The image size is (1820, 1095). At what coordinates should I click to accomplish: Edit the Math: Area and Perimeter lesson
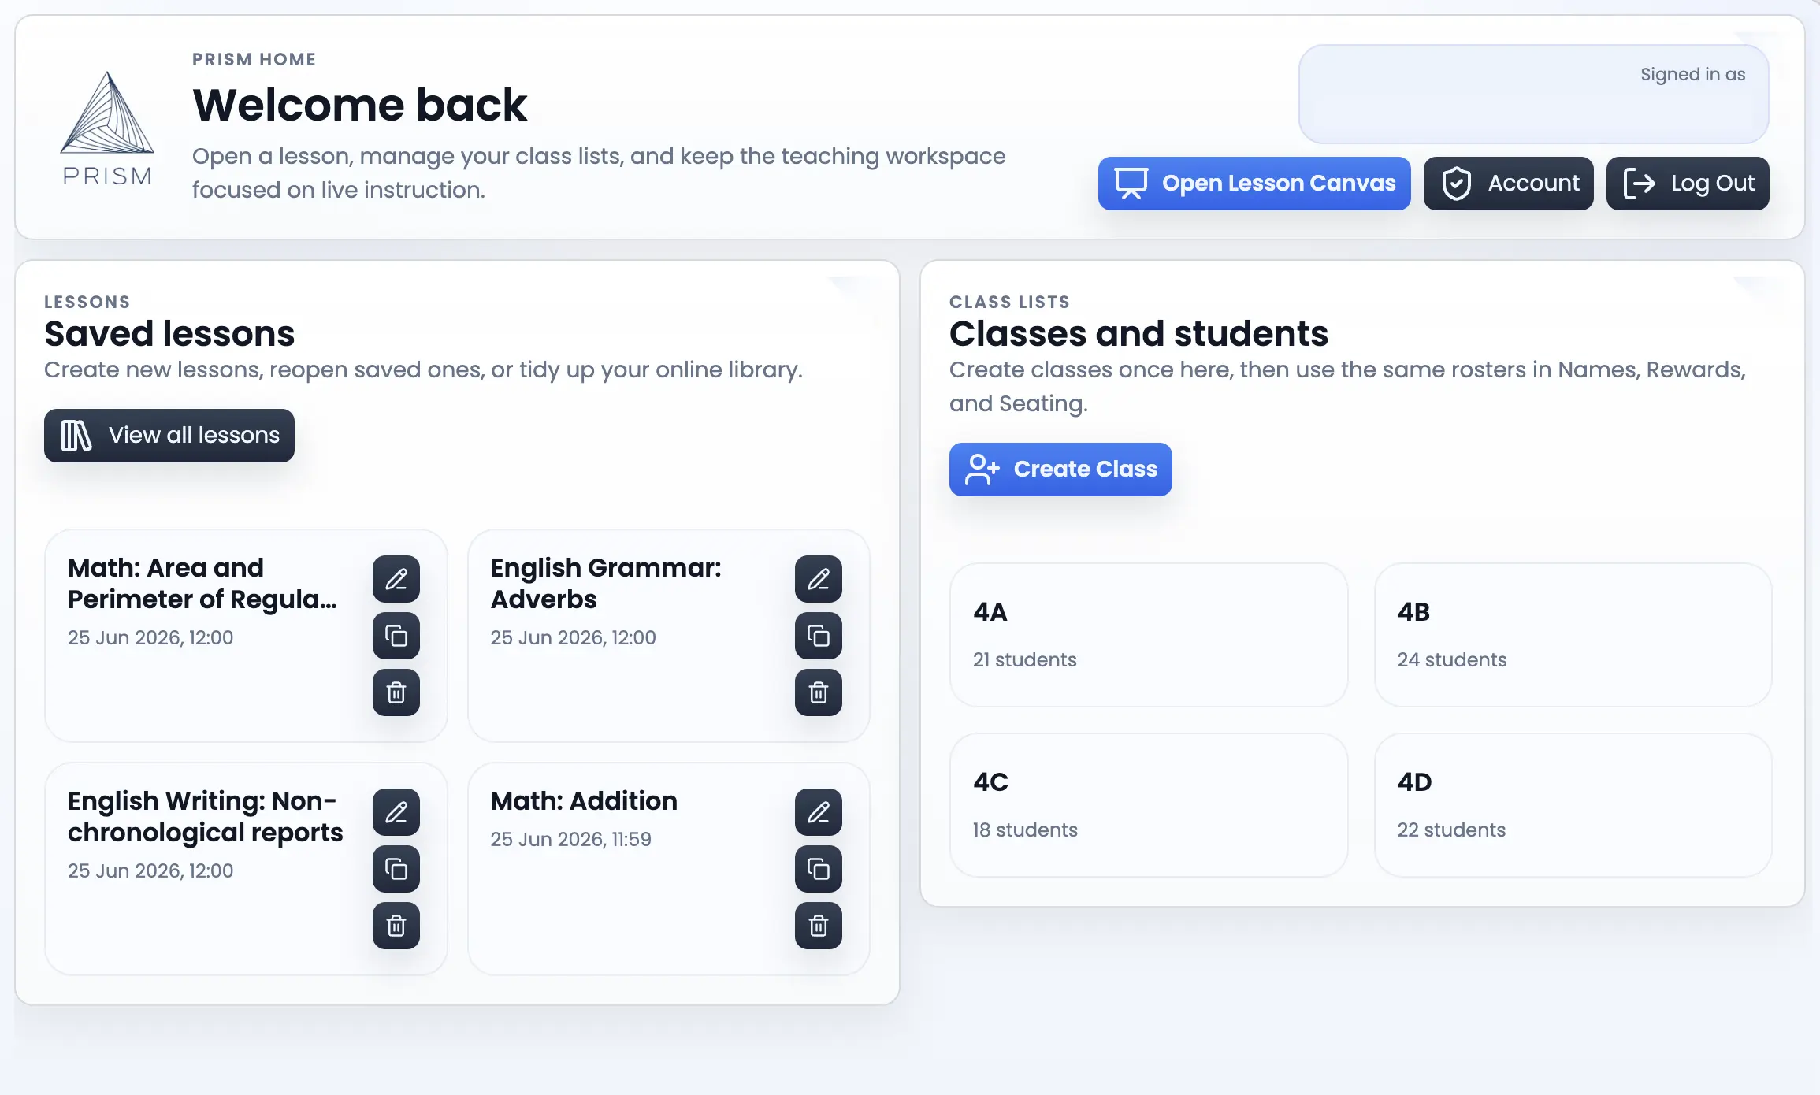pos(396,579)
